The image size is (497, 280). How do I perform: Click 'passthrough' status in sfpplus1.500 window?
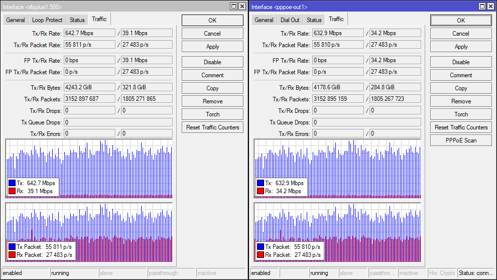coord(171,273)
